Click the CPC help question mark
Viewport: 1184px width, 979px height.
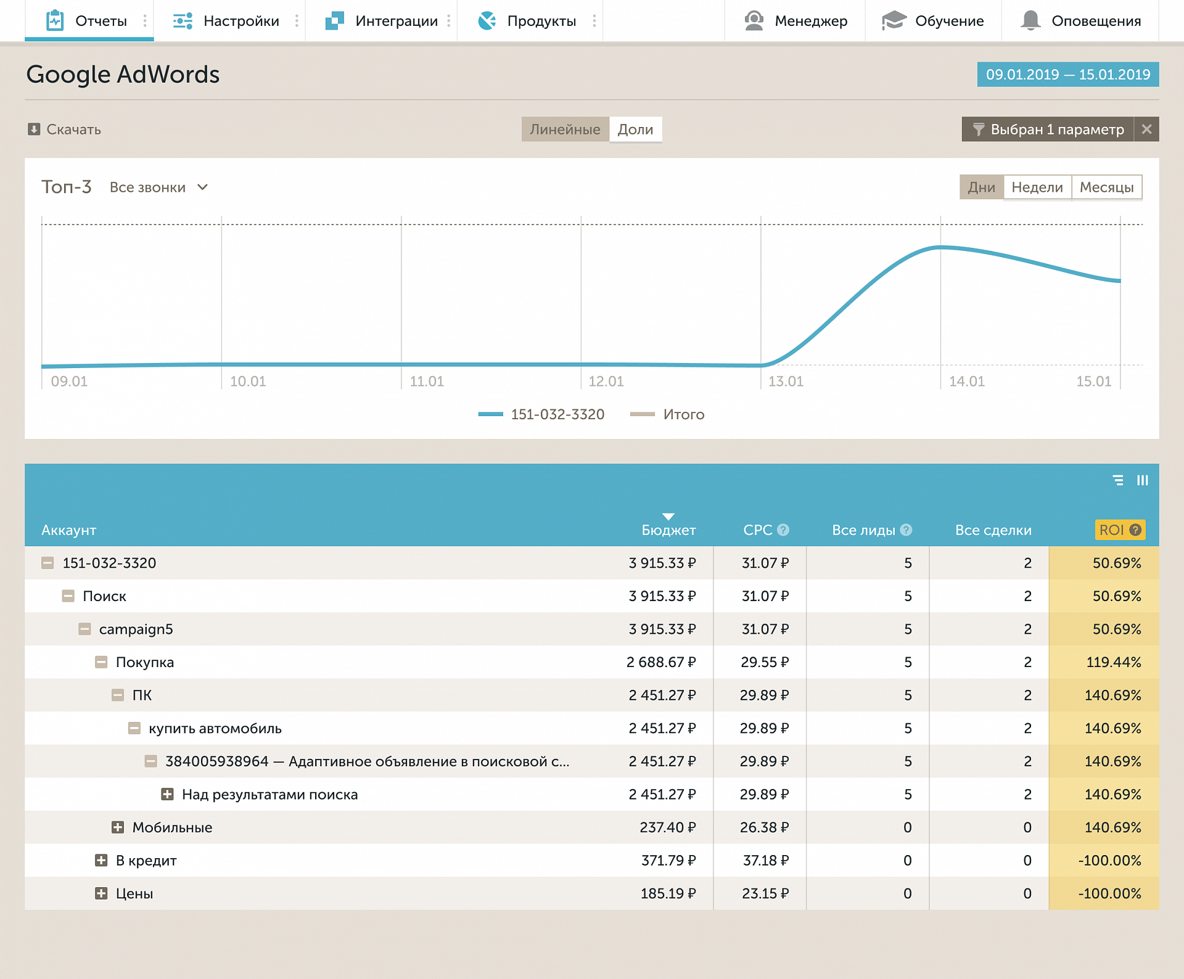pos(783,530)
